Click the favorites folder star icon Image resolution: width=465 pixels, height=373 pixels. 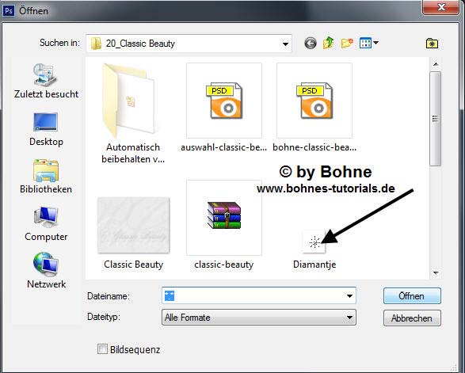click(x=432, y=44)
